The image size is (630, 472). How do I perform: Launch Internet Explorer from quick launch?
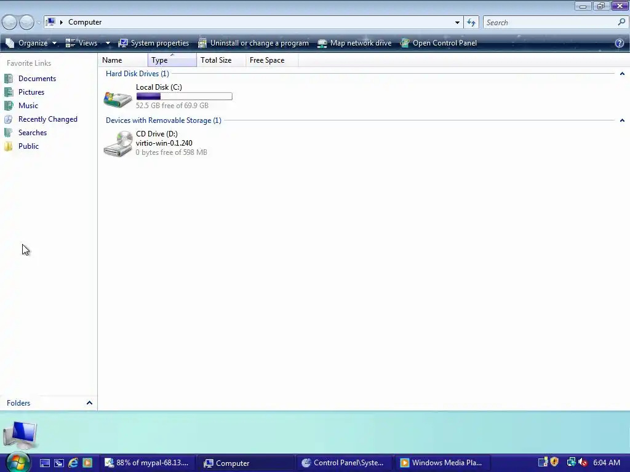pos(73,463)
